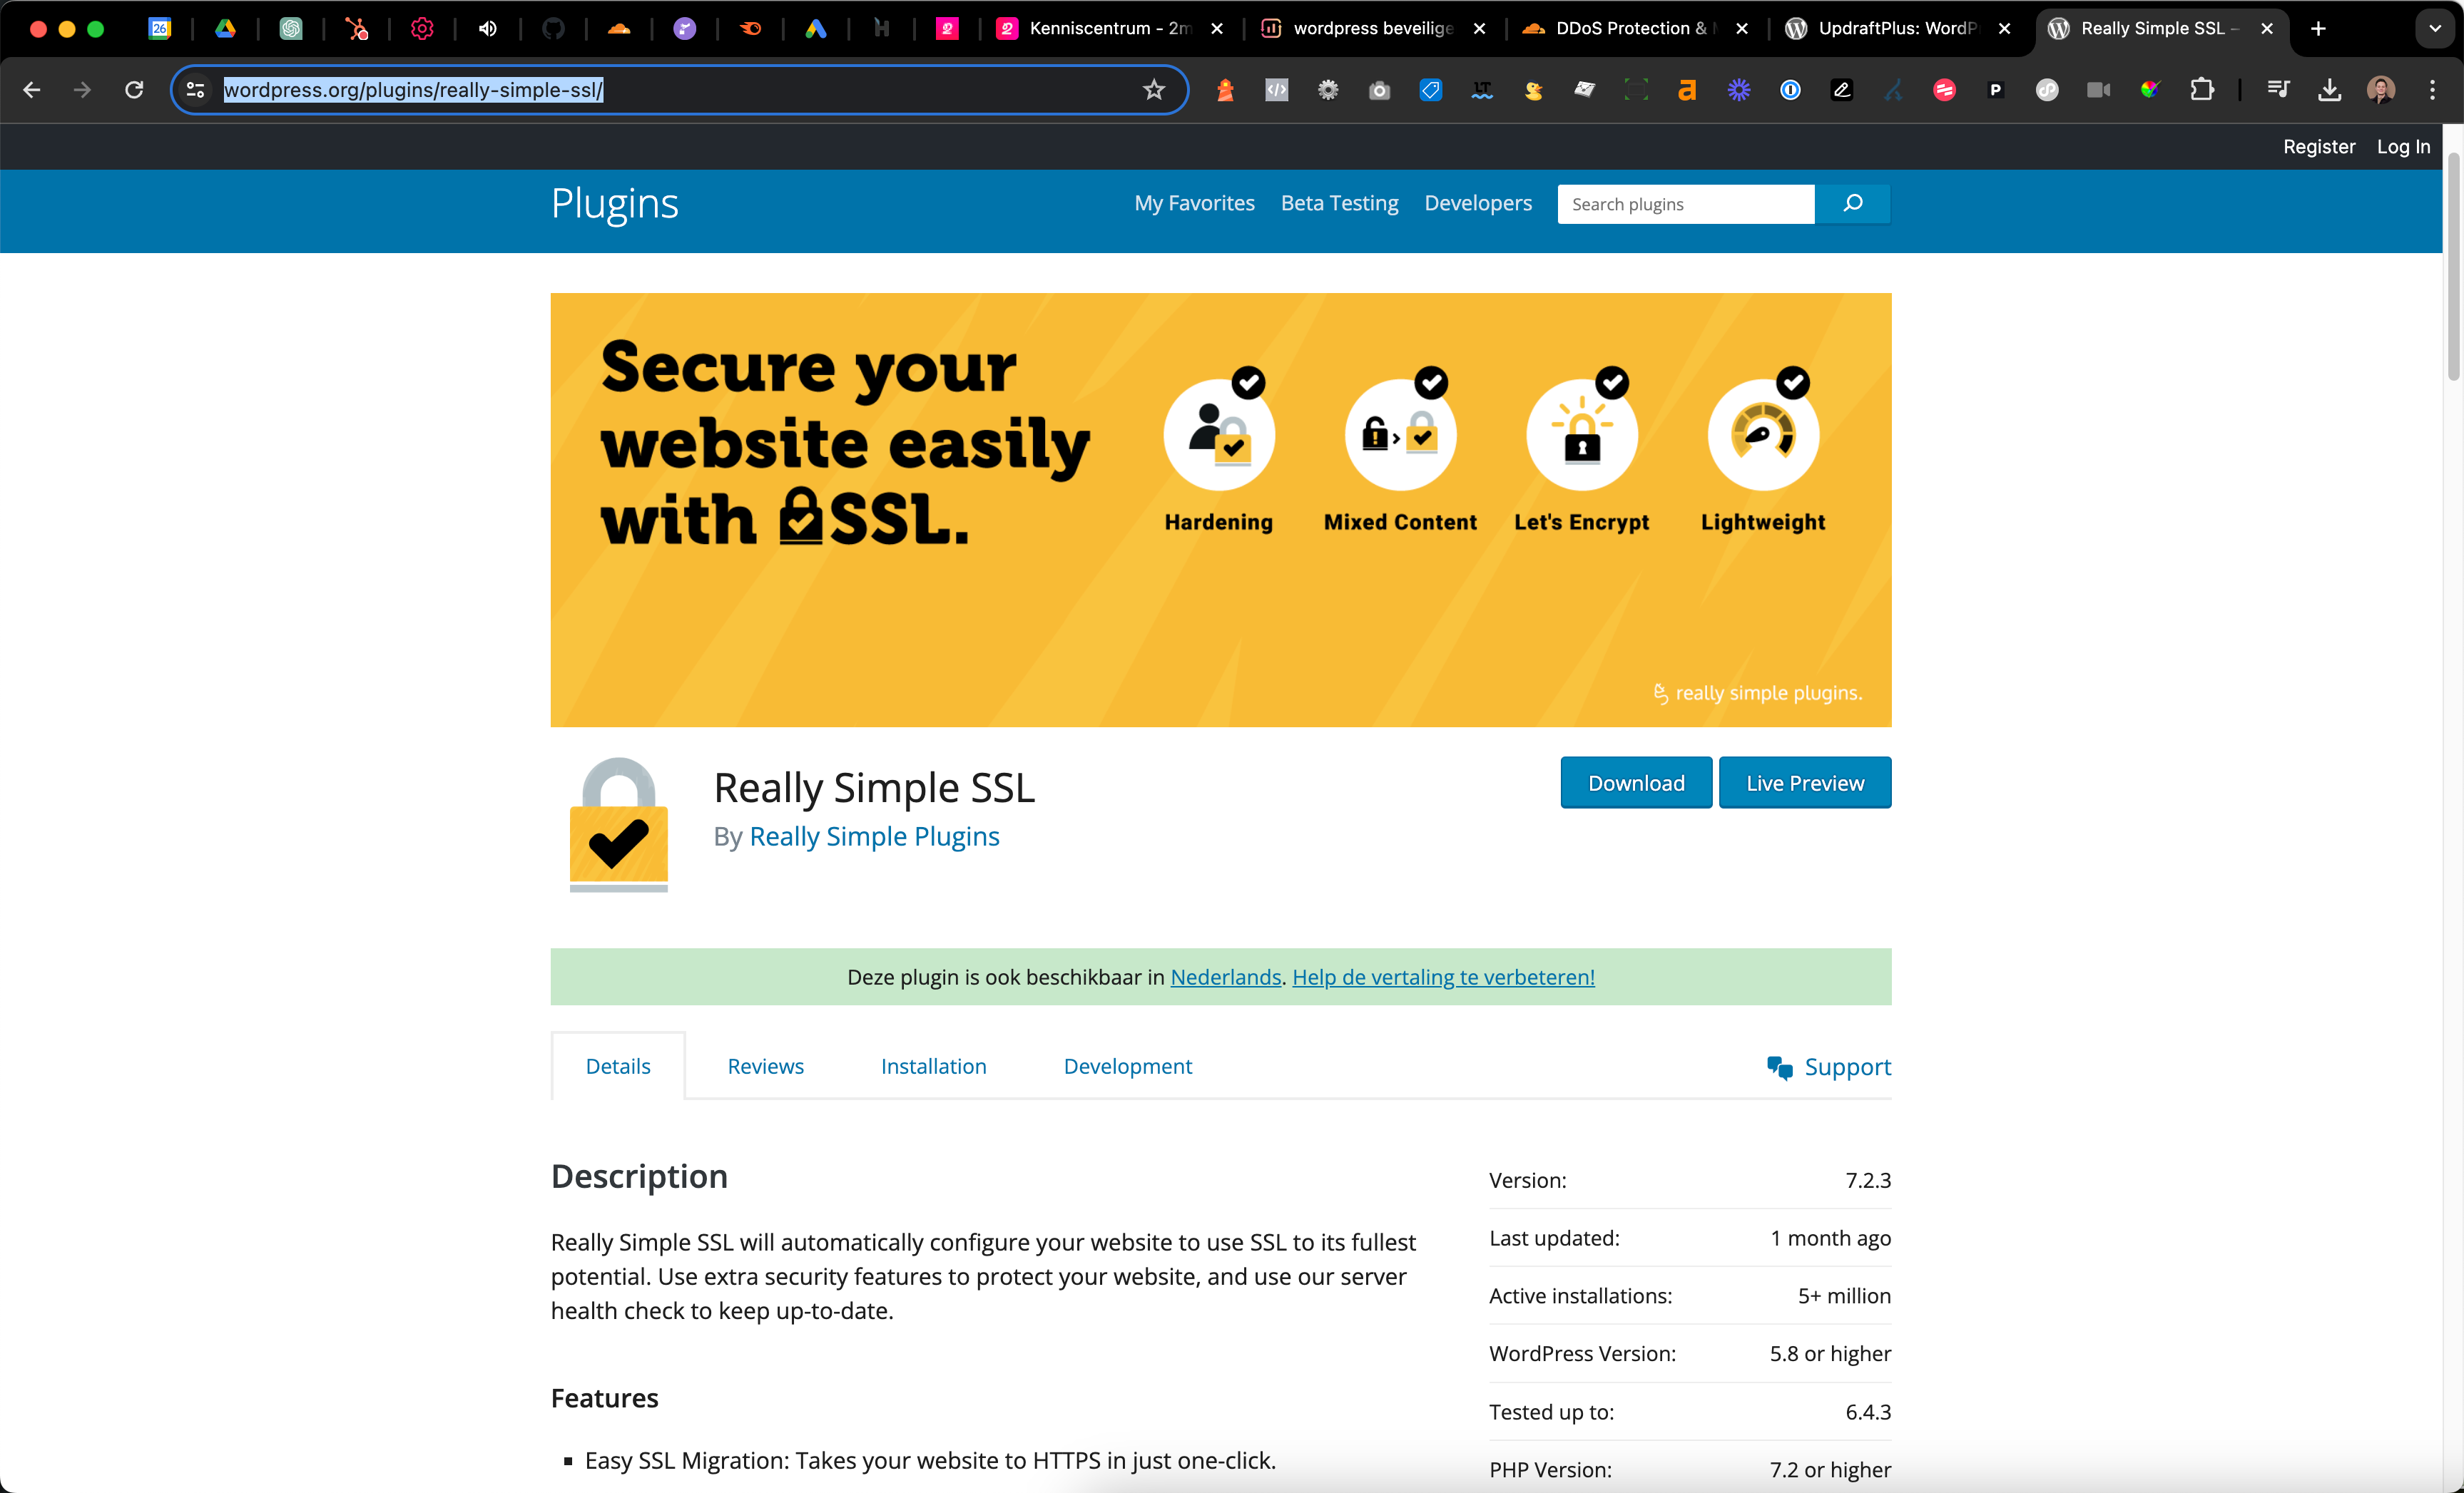Click the '5+ million' installations value
The height and width of the screenshot is (1493, 2464).
1843,1296
